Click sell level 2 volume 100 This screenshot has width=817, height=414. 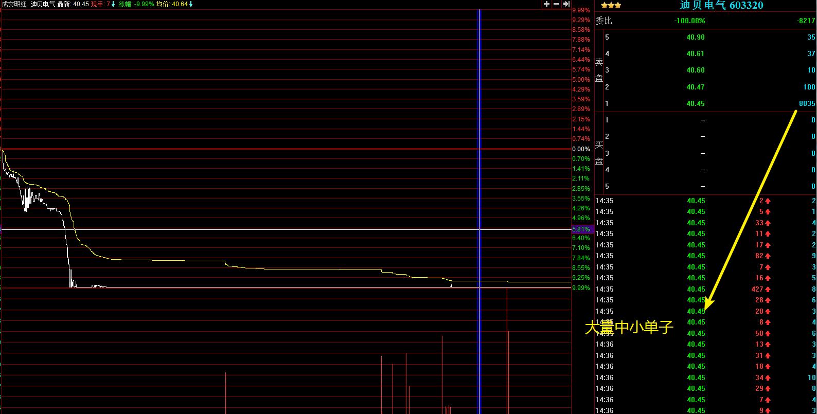809,87
